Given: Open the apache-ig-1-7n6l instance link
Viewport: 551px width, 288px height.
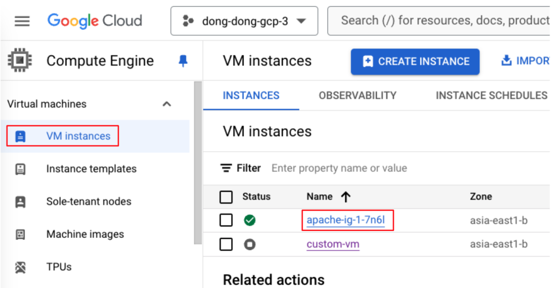Looking at the screenshot, I should click(x=346, y=220).
